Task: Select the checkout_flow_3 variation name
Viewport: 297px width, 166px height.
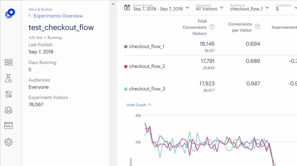Action: tap(147, 89)
